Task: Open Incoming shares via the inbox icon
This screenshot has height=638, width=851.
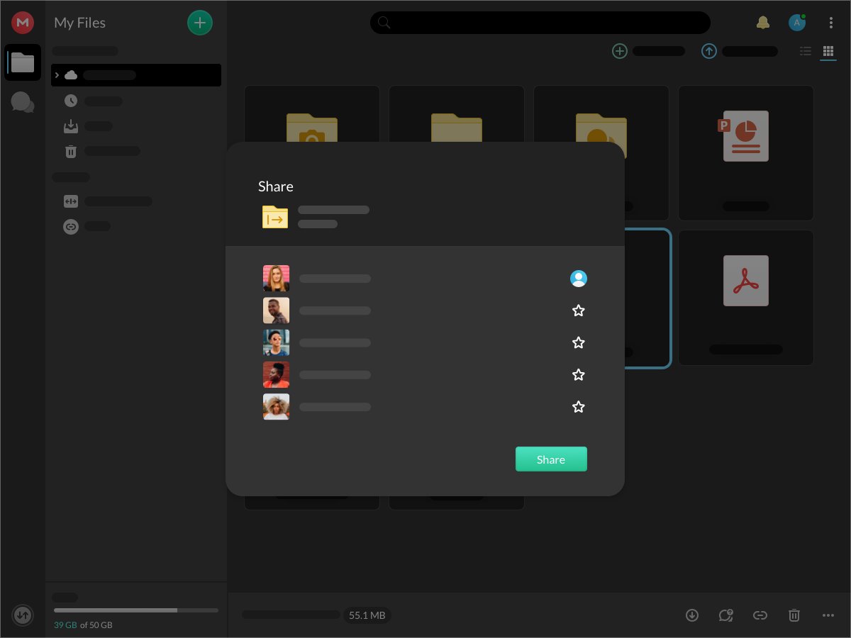Action: [x=70, y=125]
